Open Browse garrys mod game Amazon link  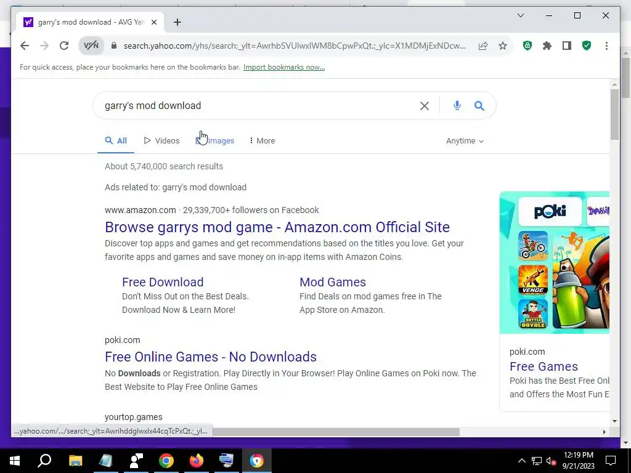click(x=277, y=227)
